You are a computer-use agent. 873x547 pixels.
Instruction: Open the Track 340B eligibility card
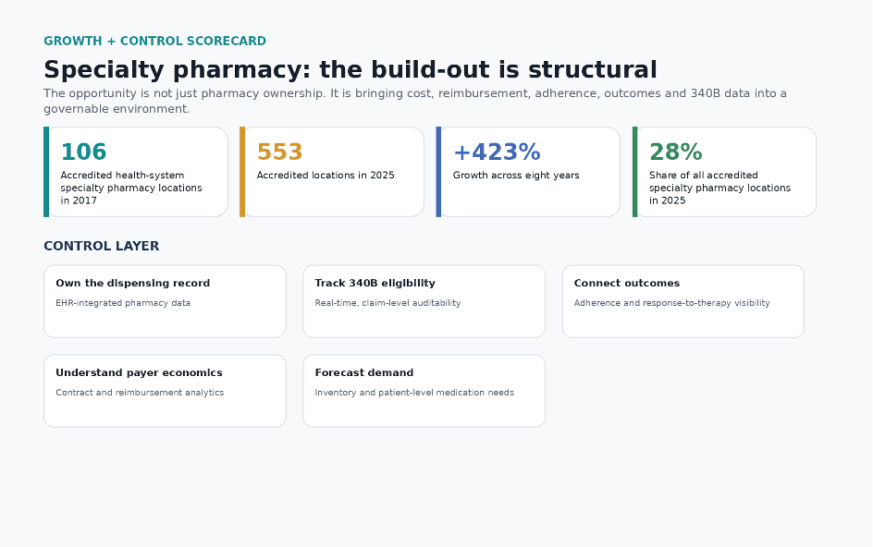pyautogui.click(x=424, y=301)
